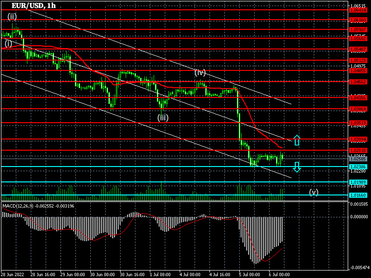Click the 30 Jun 16:00 time label
The height and width of the screenshot is (278, 371).
132,274
